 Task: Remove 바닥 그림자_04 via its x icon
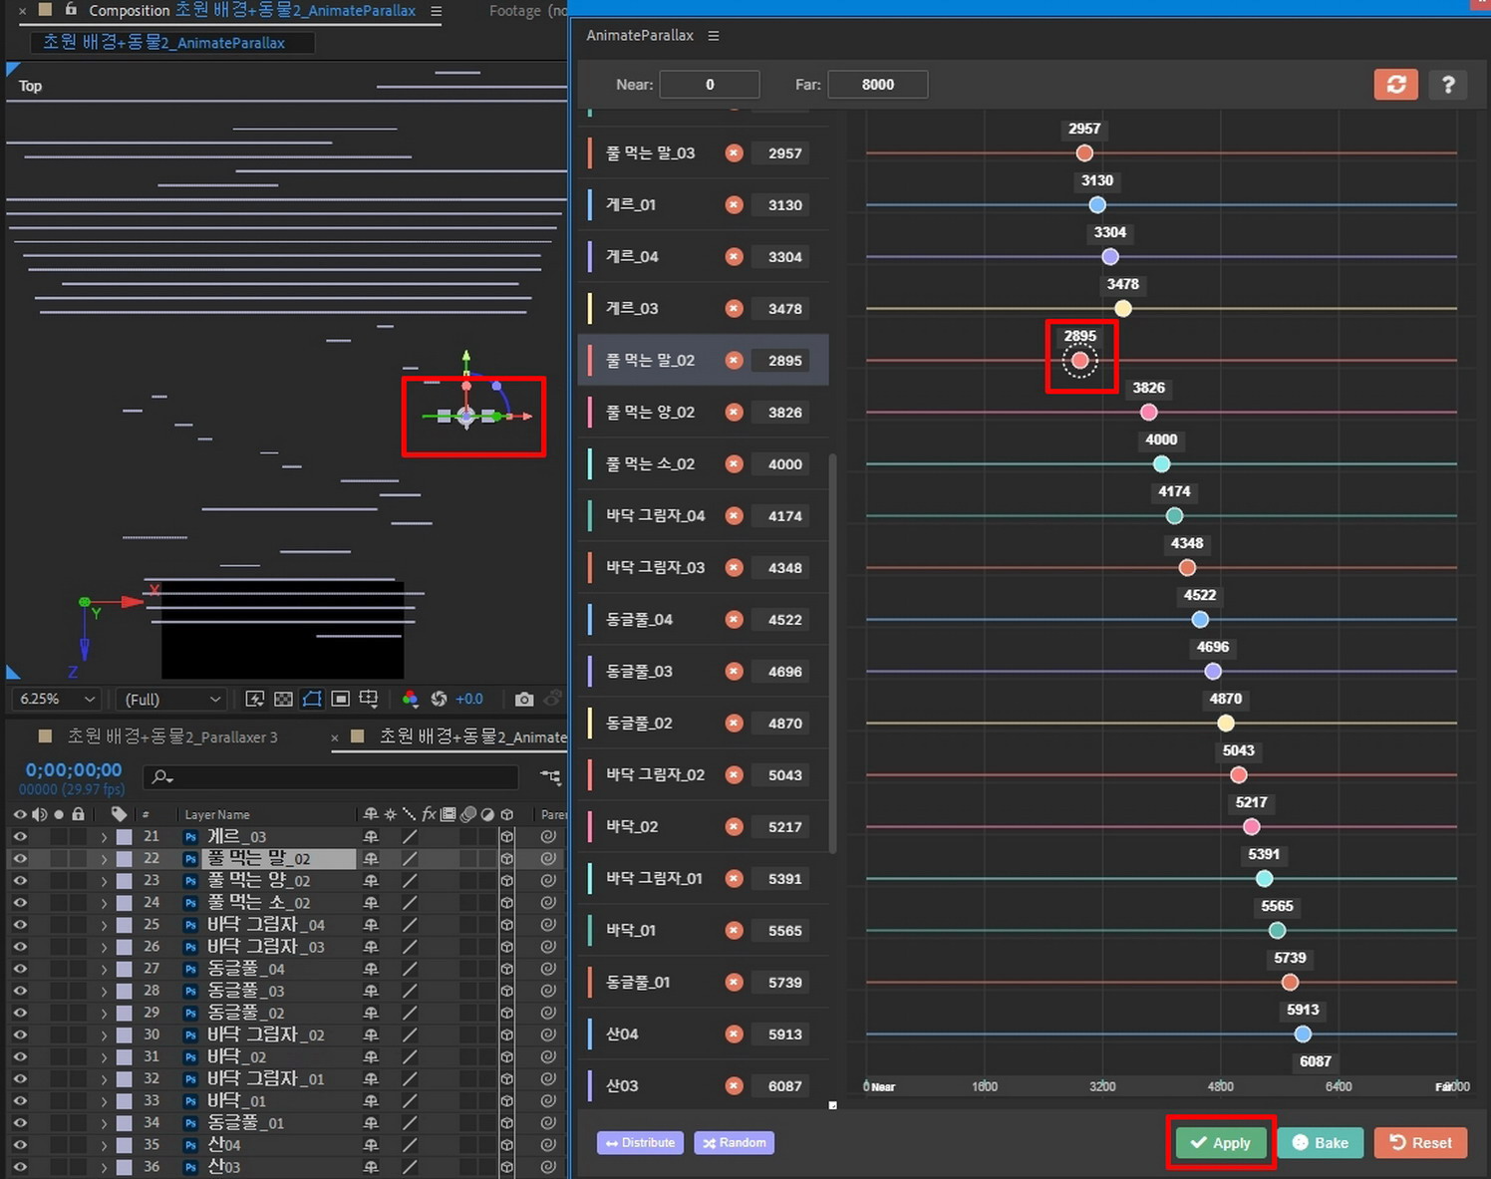click(734, 516)
